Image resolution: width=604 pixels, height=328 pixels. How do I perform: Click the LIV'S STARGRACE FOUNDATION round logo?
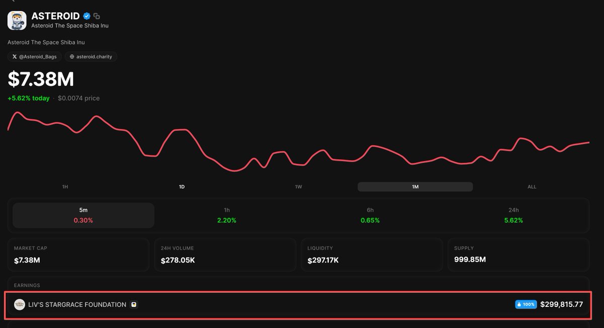[20, 304]
